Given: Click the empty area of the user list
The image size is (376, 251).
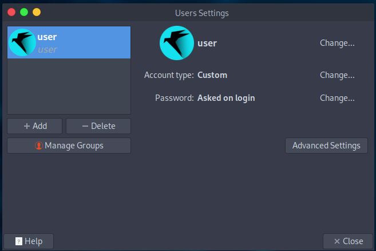Looking at the screenshot, I should 69,86.
